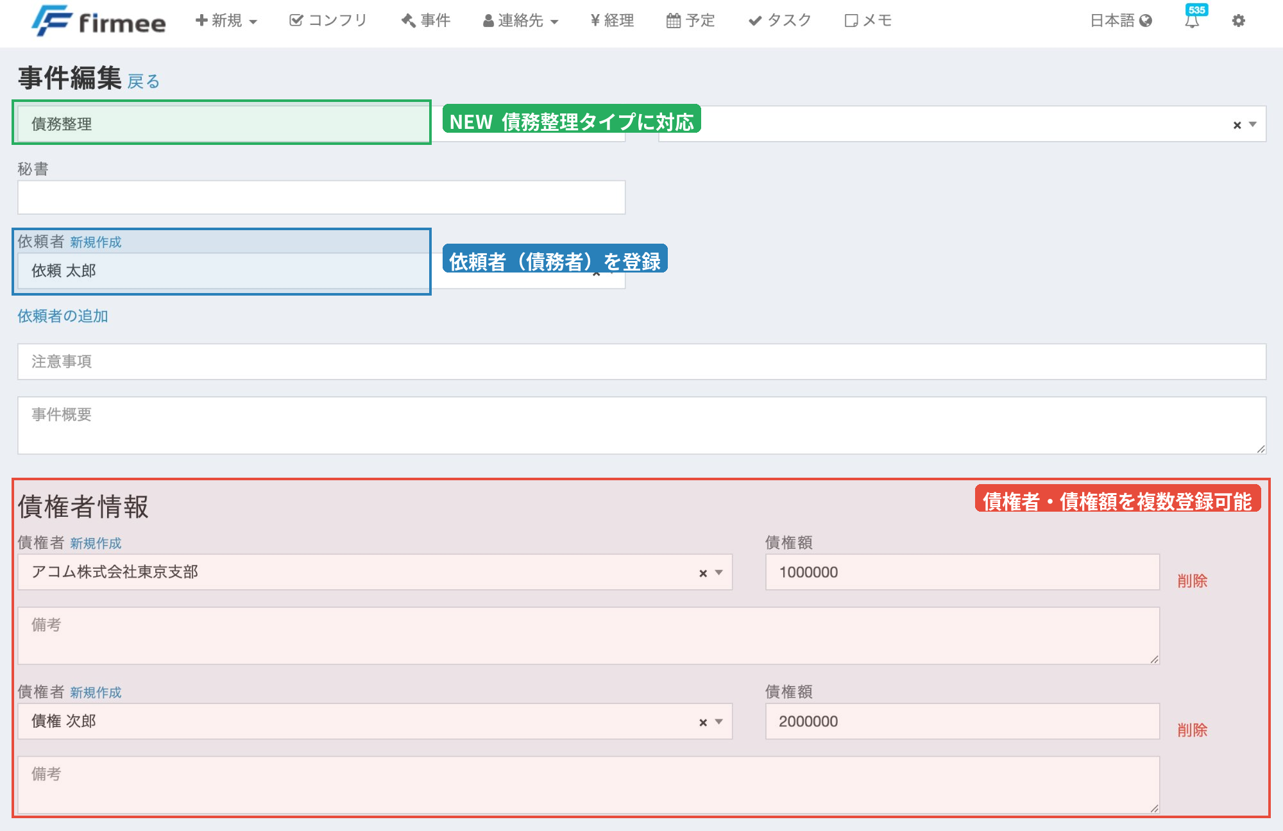Open the 予定 calendar menu

coord(690,21)
